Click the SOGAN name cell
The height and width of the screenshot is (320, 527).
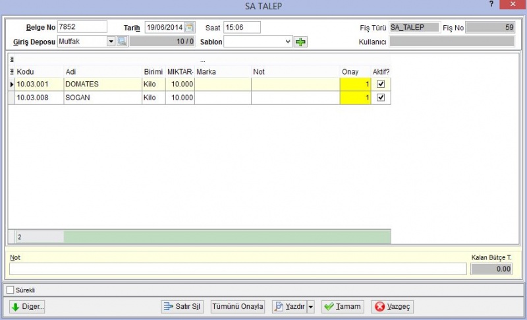click(103, 98)
